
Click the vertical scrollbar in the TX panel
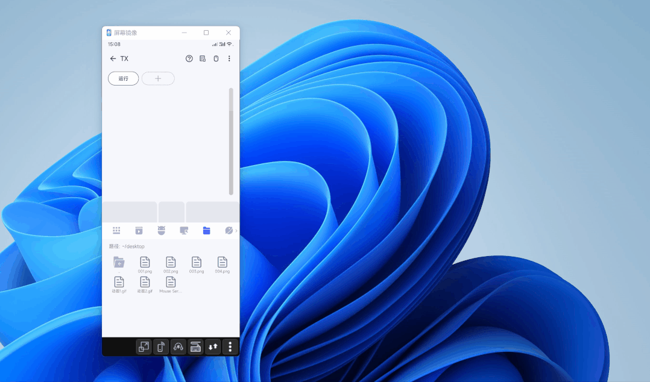click(231, 141)
